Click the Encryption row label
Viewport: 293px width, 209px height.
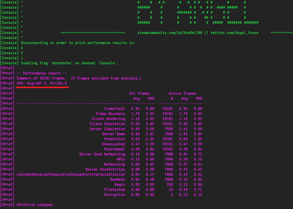(x=114, y=195)
